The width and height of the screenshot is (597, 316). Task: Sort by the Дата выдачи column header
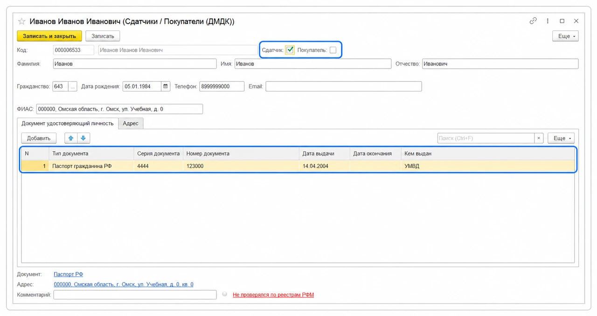325,154
